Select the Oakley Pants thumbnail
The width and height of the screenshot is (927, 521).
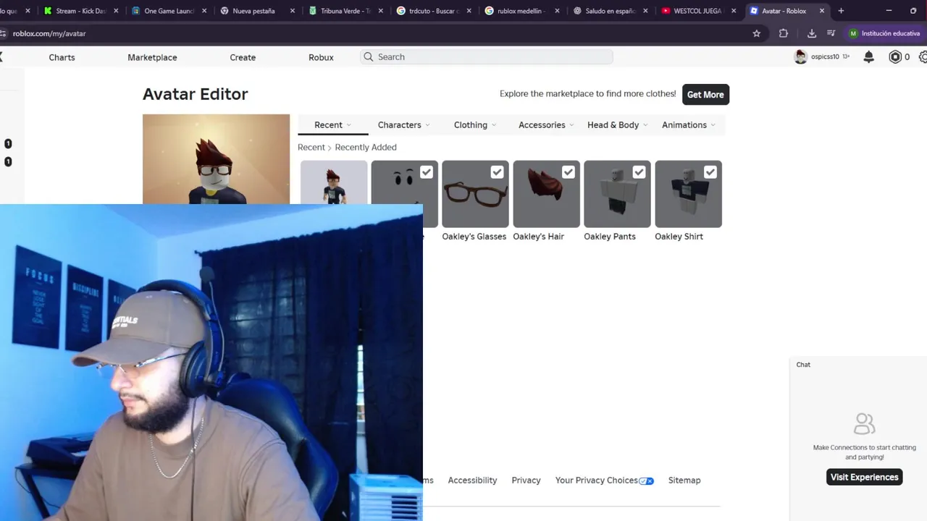click(617, 194)
